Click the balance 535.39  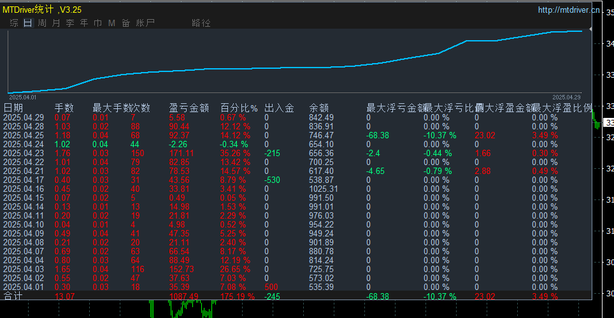click(x=321, y=287)
